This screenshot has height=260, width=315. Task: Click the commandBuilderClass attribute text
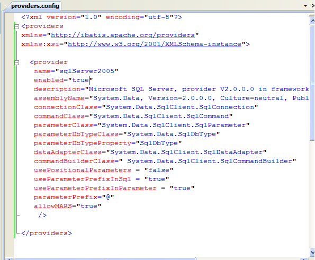coord(165,161)
